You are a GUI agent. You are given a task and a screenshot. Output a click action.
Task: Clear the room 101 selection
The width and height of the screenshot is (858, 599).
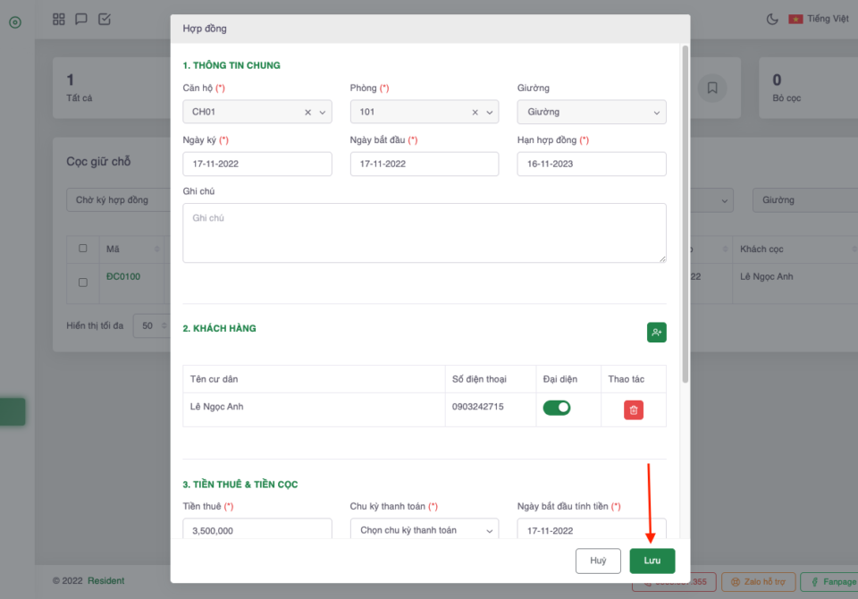(x=475, y=113)
